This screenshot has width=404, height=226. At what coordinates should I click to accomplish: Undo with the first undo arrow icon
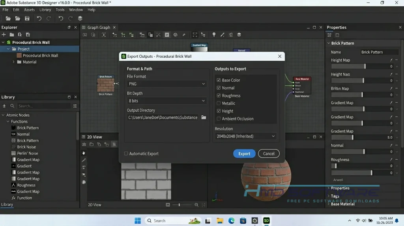tap(39, 18)
